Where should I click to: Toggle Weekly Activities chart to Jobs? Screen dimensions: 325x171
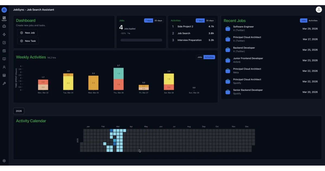click(x=200, y=57)
